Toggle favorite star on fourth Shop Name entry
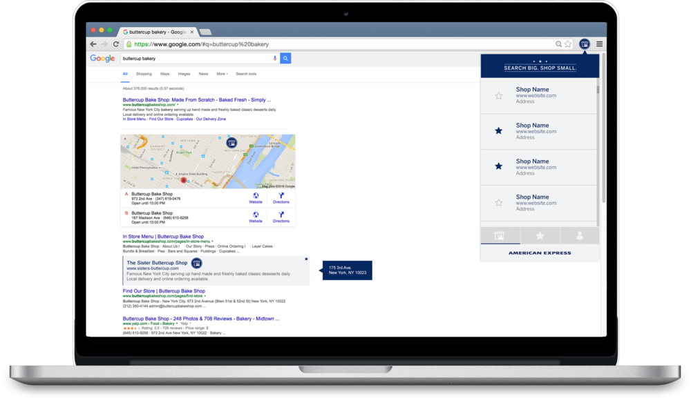Viewport: 691px width, 398px height. (498, 203)
